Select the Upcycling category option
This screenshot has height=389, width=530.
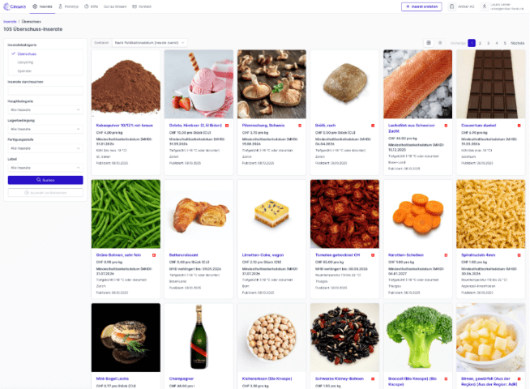tap(26, 62)
